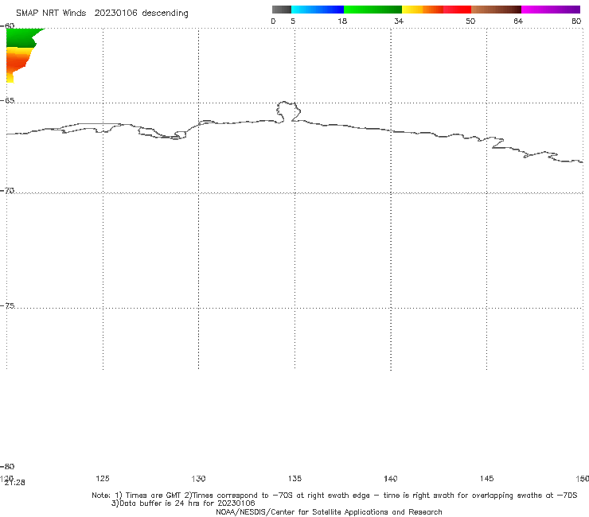Click the "SMAP NRT Winds" title text

[x=51, y=13]
